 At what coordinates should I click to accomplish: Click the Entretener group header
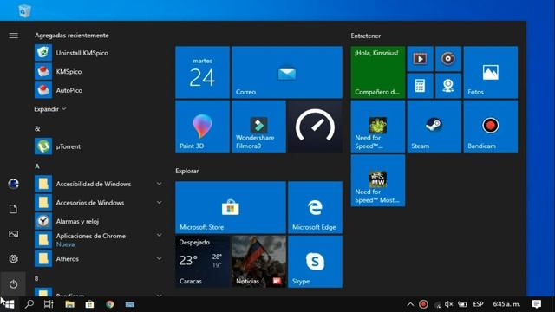pyautogui.click(x=366, y=36)
